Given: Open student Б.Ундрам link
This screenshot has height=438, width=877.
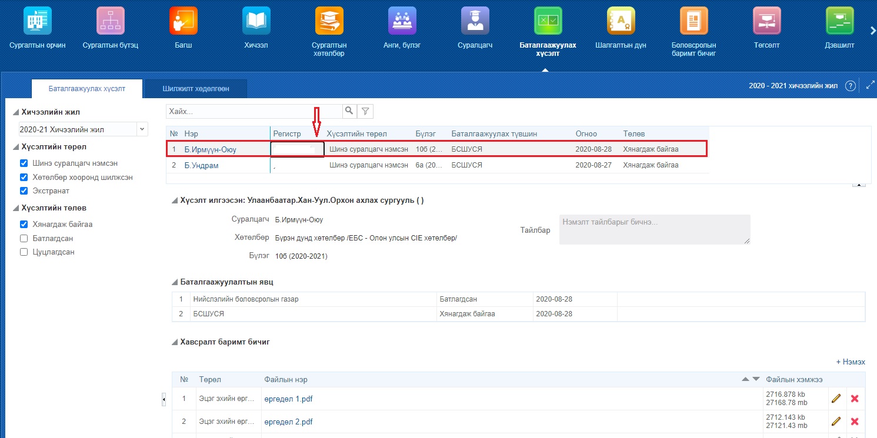Looking at the screenshot, I should coord(201,165).
